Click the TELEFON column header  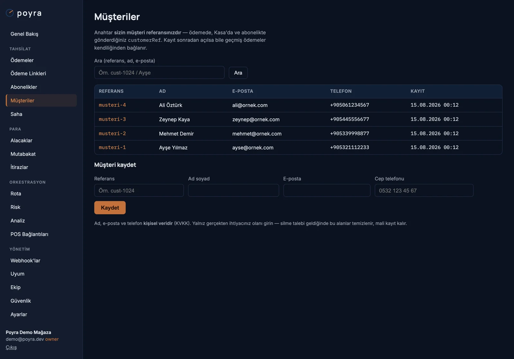pyautogui.click(x=341, y=91)
